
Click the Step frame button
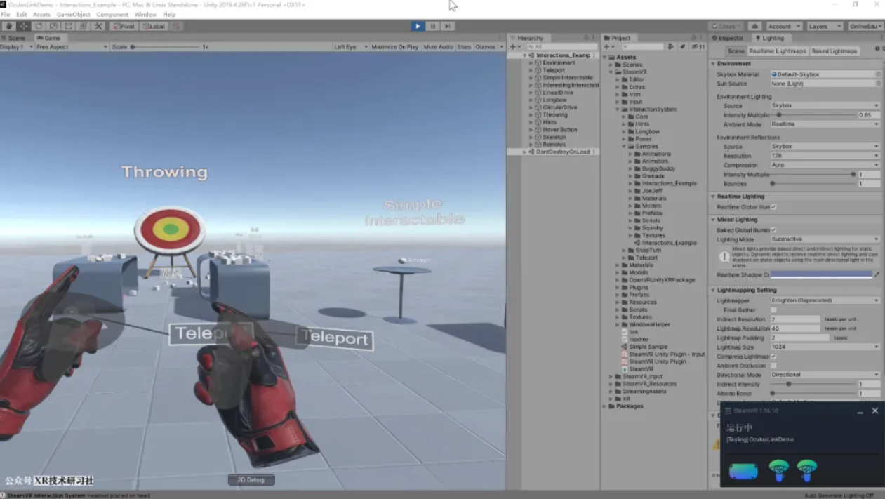click(447, 27)
